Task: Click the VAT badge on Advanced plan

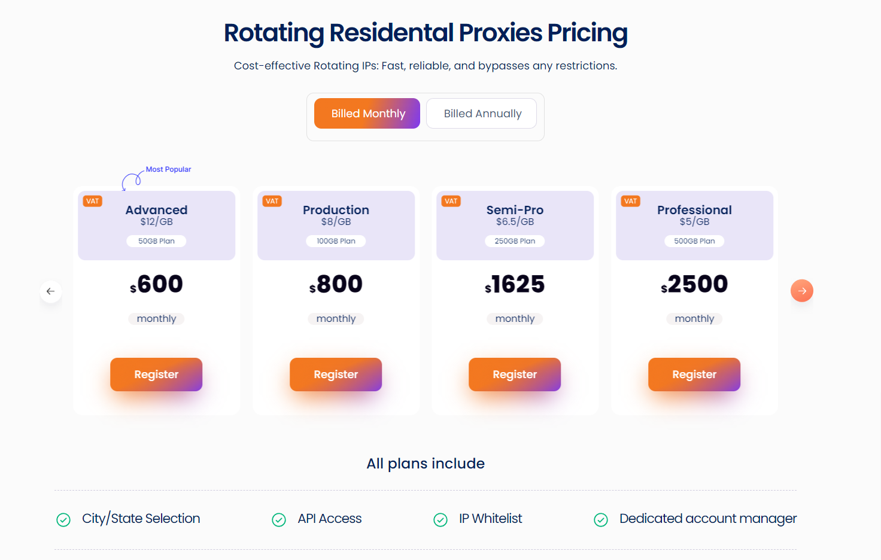Action: pyautogui.click(x=93, y=201)
